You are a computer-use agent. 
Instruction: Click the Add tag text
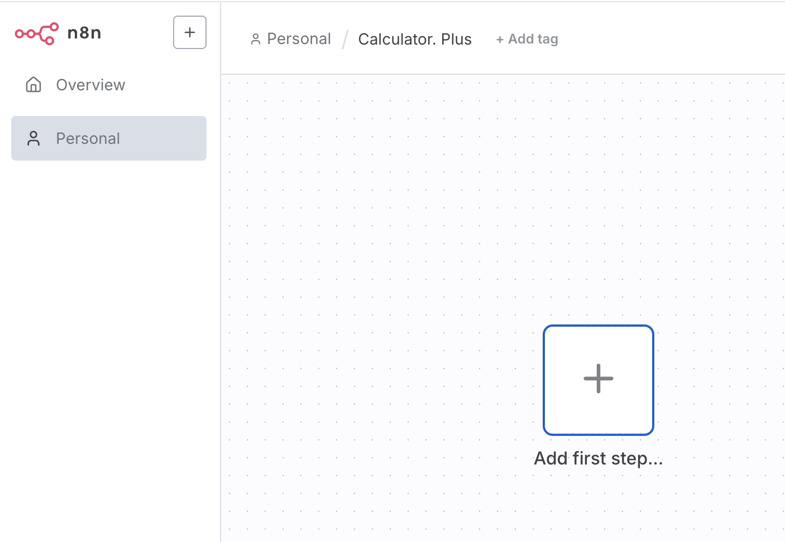(x=533, y=39)
